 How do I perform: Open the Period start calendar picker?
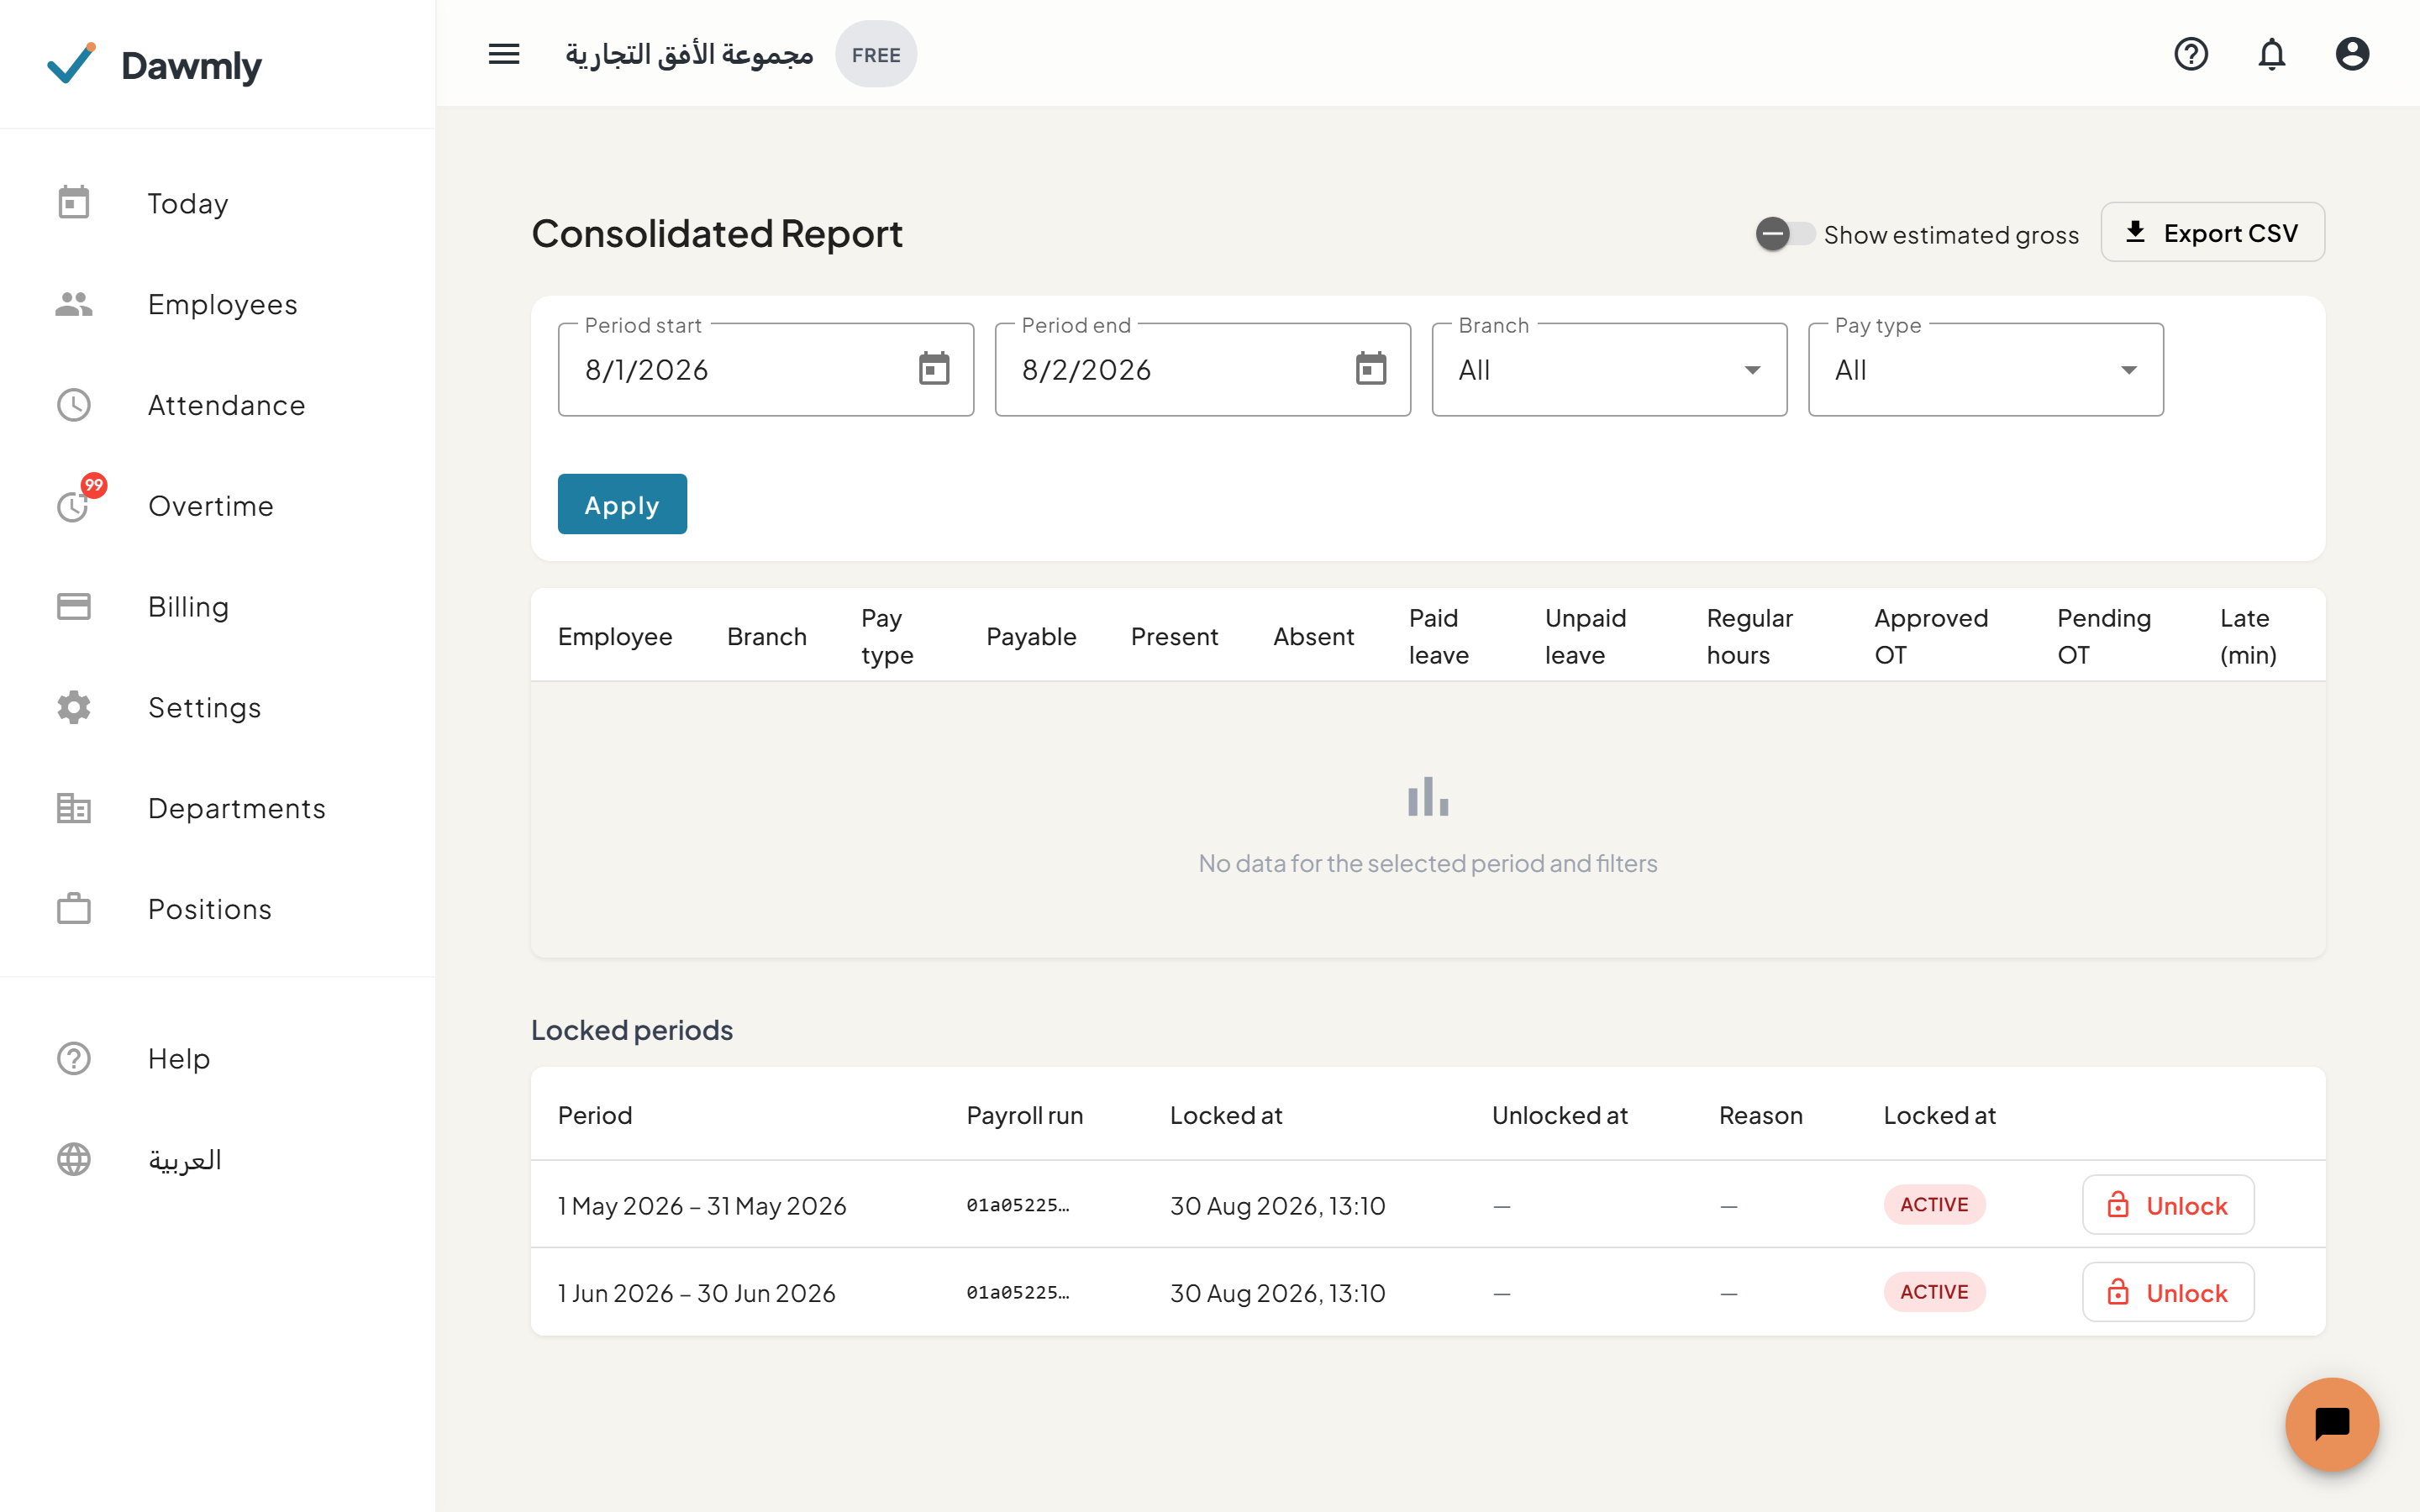click(934, 369)
